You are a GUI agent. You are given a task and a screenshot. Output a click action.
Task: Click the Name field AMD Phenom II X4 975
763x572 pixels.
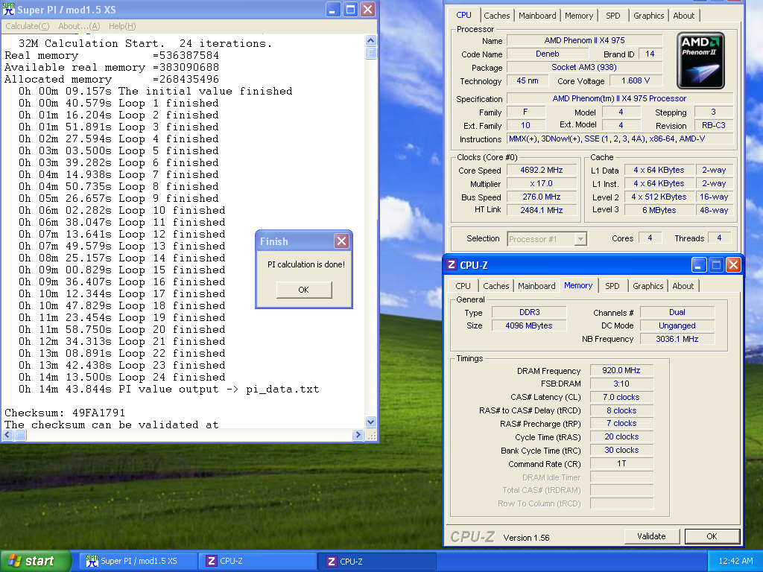[584, 40]
